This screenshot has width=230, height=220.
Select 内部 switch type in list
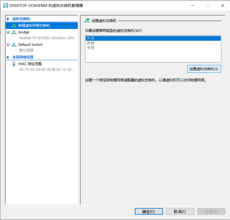91,43
